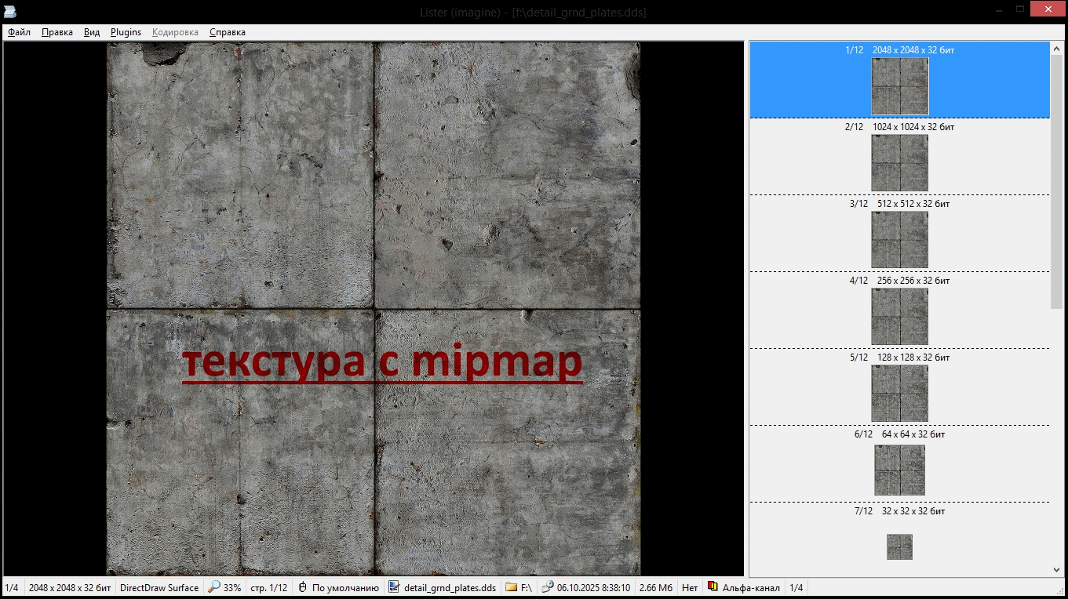The width and height of the screenshot is (1068, 599).
Task: Click the thumbnail list scroll down arrow
Action: point(1056,570)
